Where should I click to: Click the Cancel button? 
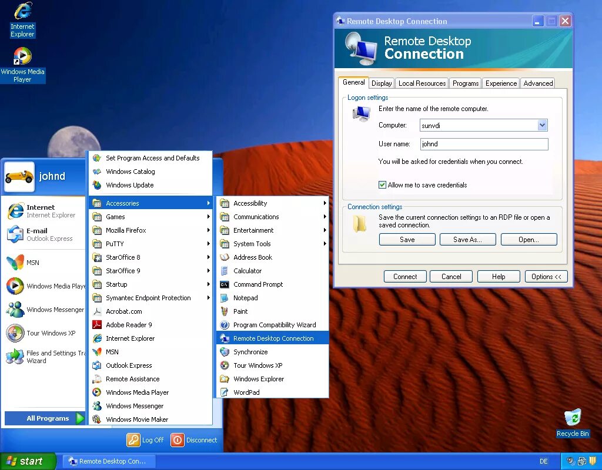pyautogui.click(x=451, y=277)
